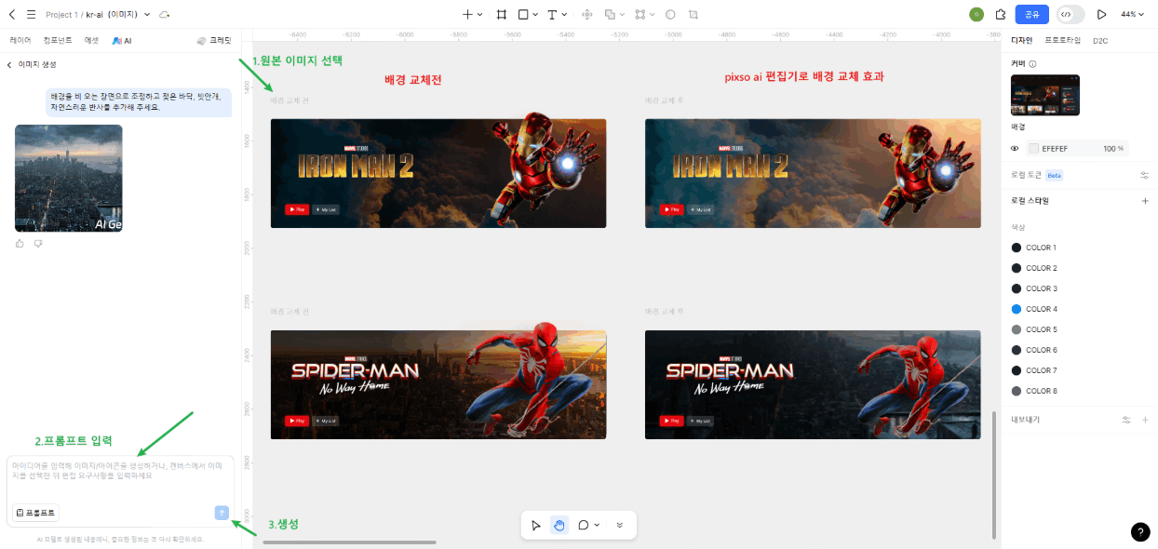Click the component tool icon
The width and height of the screenshot is (1158, 549).
click(x=587, y=15)
